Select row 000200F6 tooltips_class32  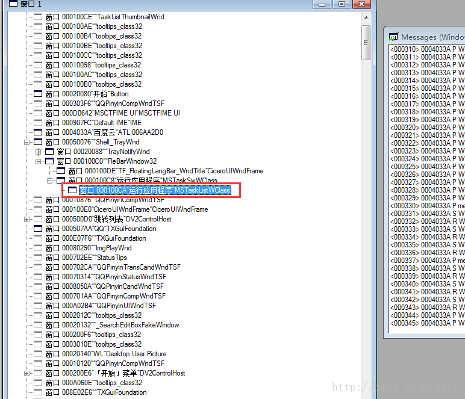tap(93, 335)
